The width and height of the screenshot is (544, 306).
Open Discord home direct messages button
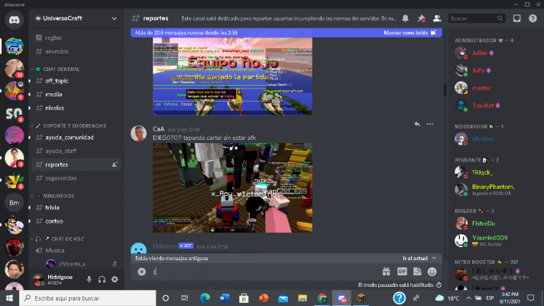[14, 20]
